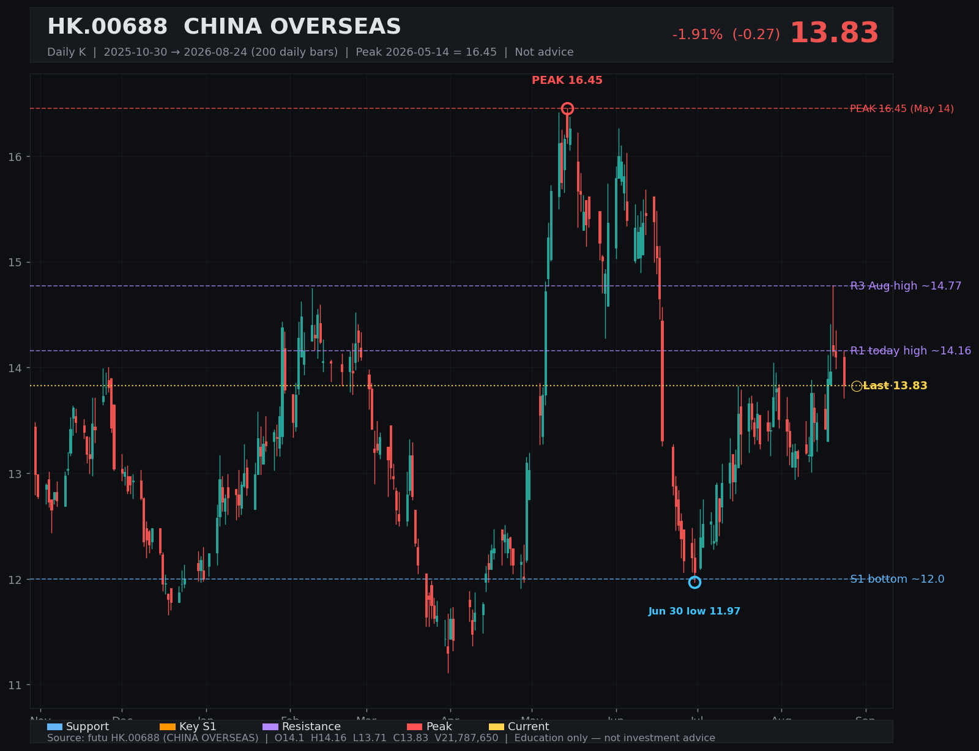The width and height of the screenshot is (979, 751).
Task: Click the 'Peak' legend text
Action: [x=439, y=727]
